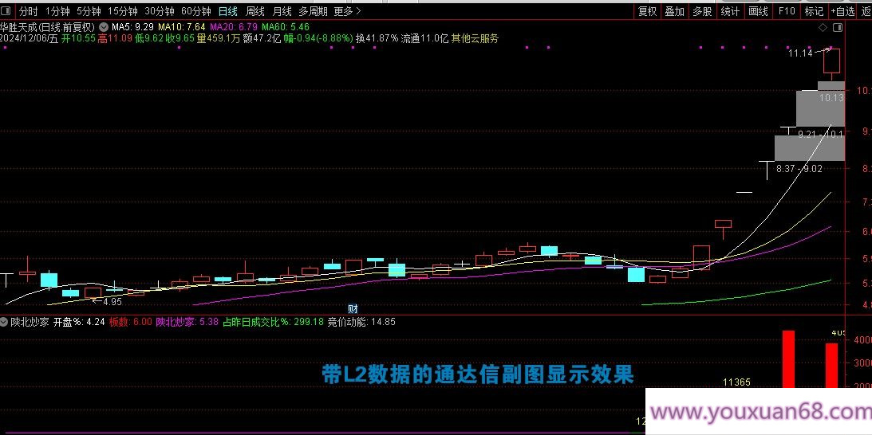Viewport: 872px width, 435px height.
Task: Click the 占昨日成交比%: 299.18 value
Action: [x=273, y=322]
